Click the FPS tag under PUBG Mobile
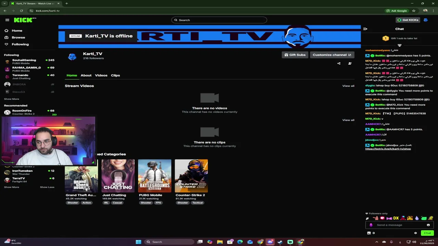The width and height of the screenshot is (438, 246). 158,203
